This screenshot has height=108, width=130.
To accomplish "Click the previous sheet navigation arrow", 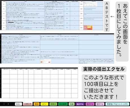I will [x=4, y=104].
